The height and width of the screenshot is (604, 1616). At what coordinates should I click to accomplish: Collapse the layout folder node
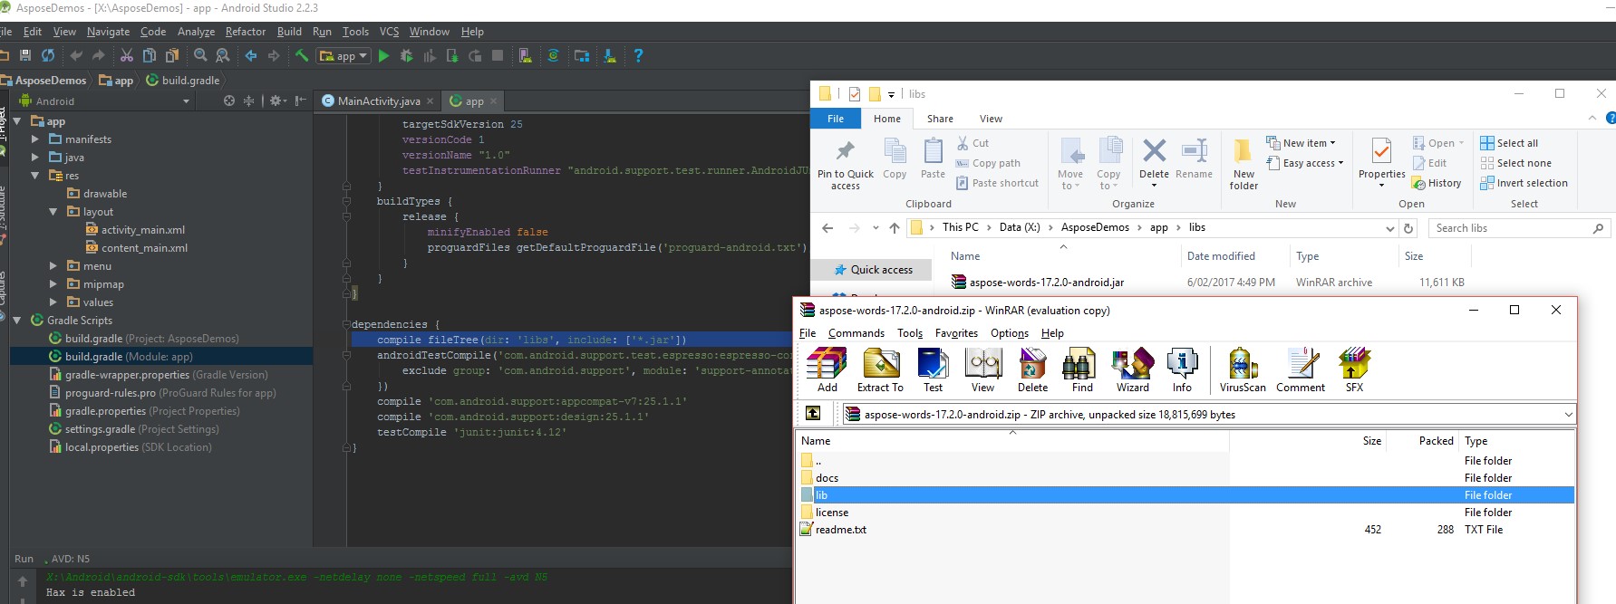(x=53, y=211)
